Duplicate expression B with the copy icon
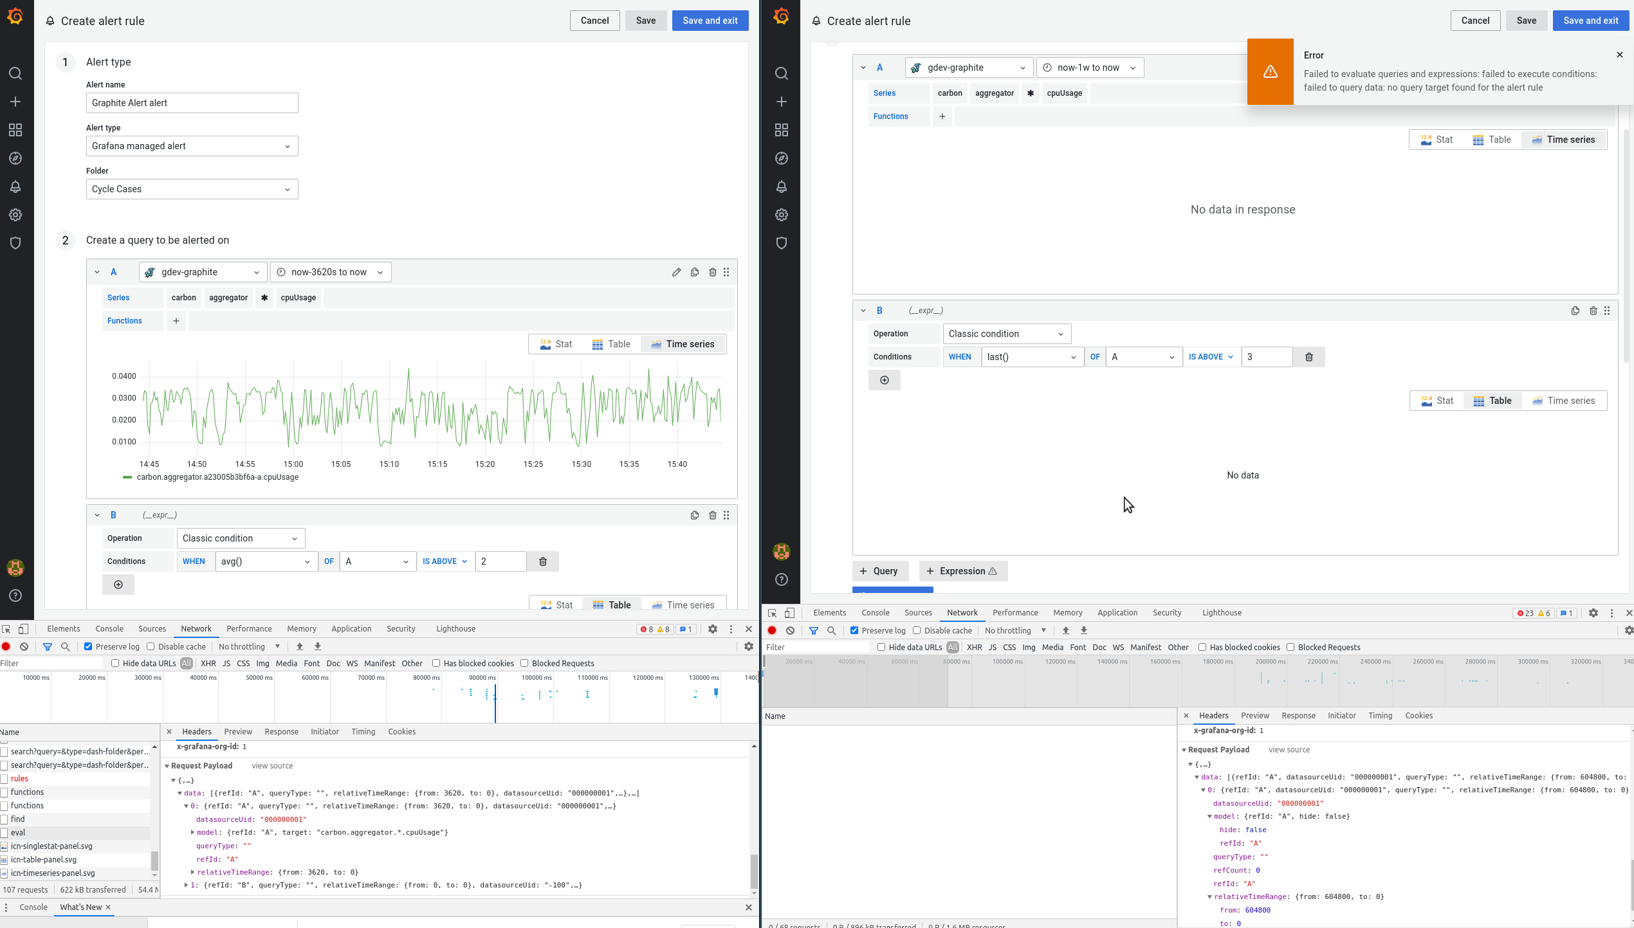This screenshot has height=928, width=1634. pyautogui.click(x=694, y=515)
